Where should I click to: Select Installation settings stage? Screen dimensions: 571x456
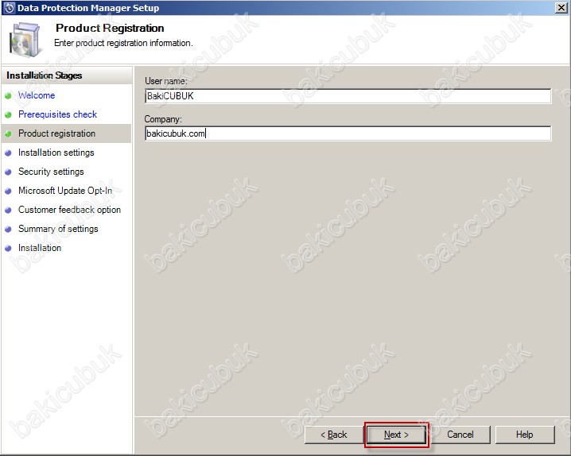click(x=56, y=153)
